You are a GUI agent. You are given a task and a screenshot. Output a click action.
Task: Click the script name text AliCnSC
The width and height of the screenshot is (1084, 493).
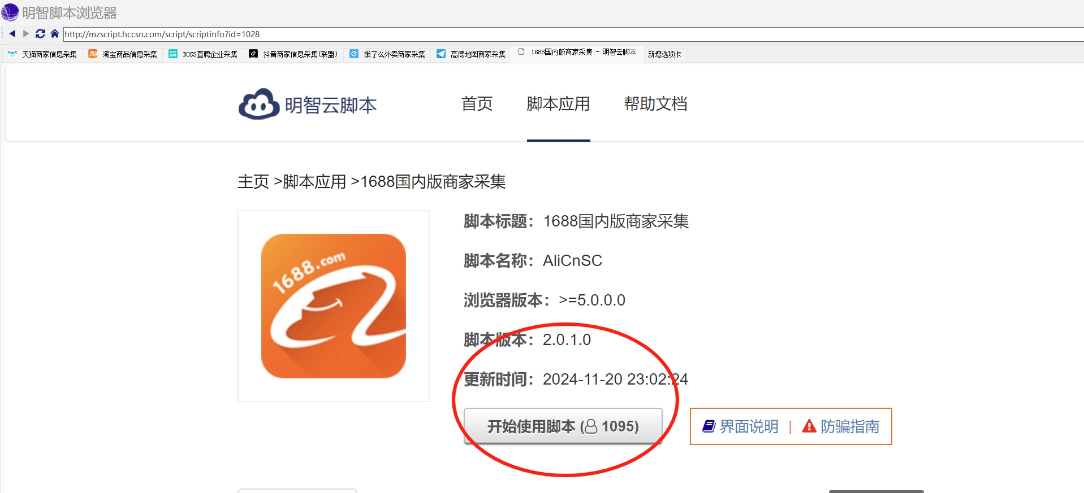[572, 261]
